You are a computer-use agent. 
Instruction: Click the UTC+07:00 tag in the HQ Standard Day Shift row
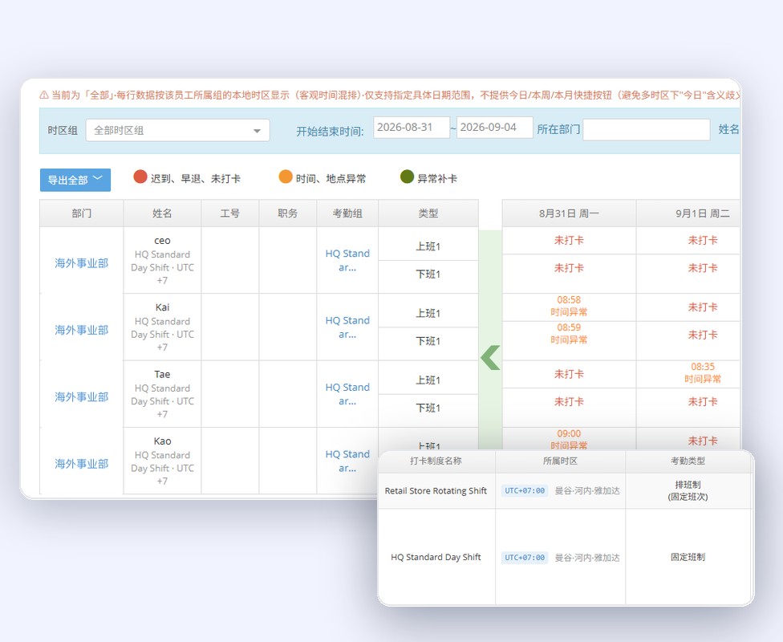click(x=525, y=558)
